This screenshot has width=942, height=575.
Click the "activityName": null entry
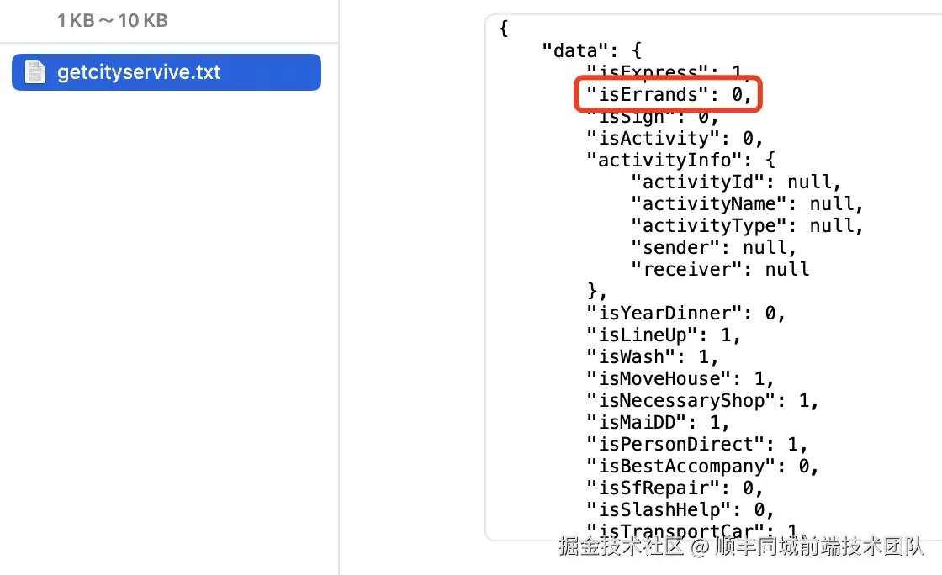[747, 203]
